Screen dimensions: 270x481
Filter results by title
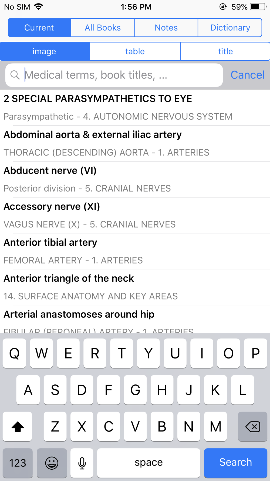[x=225, y=51]
